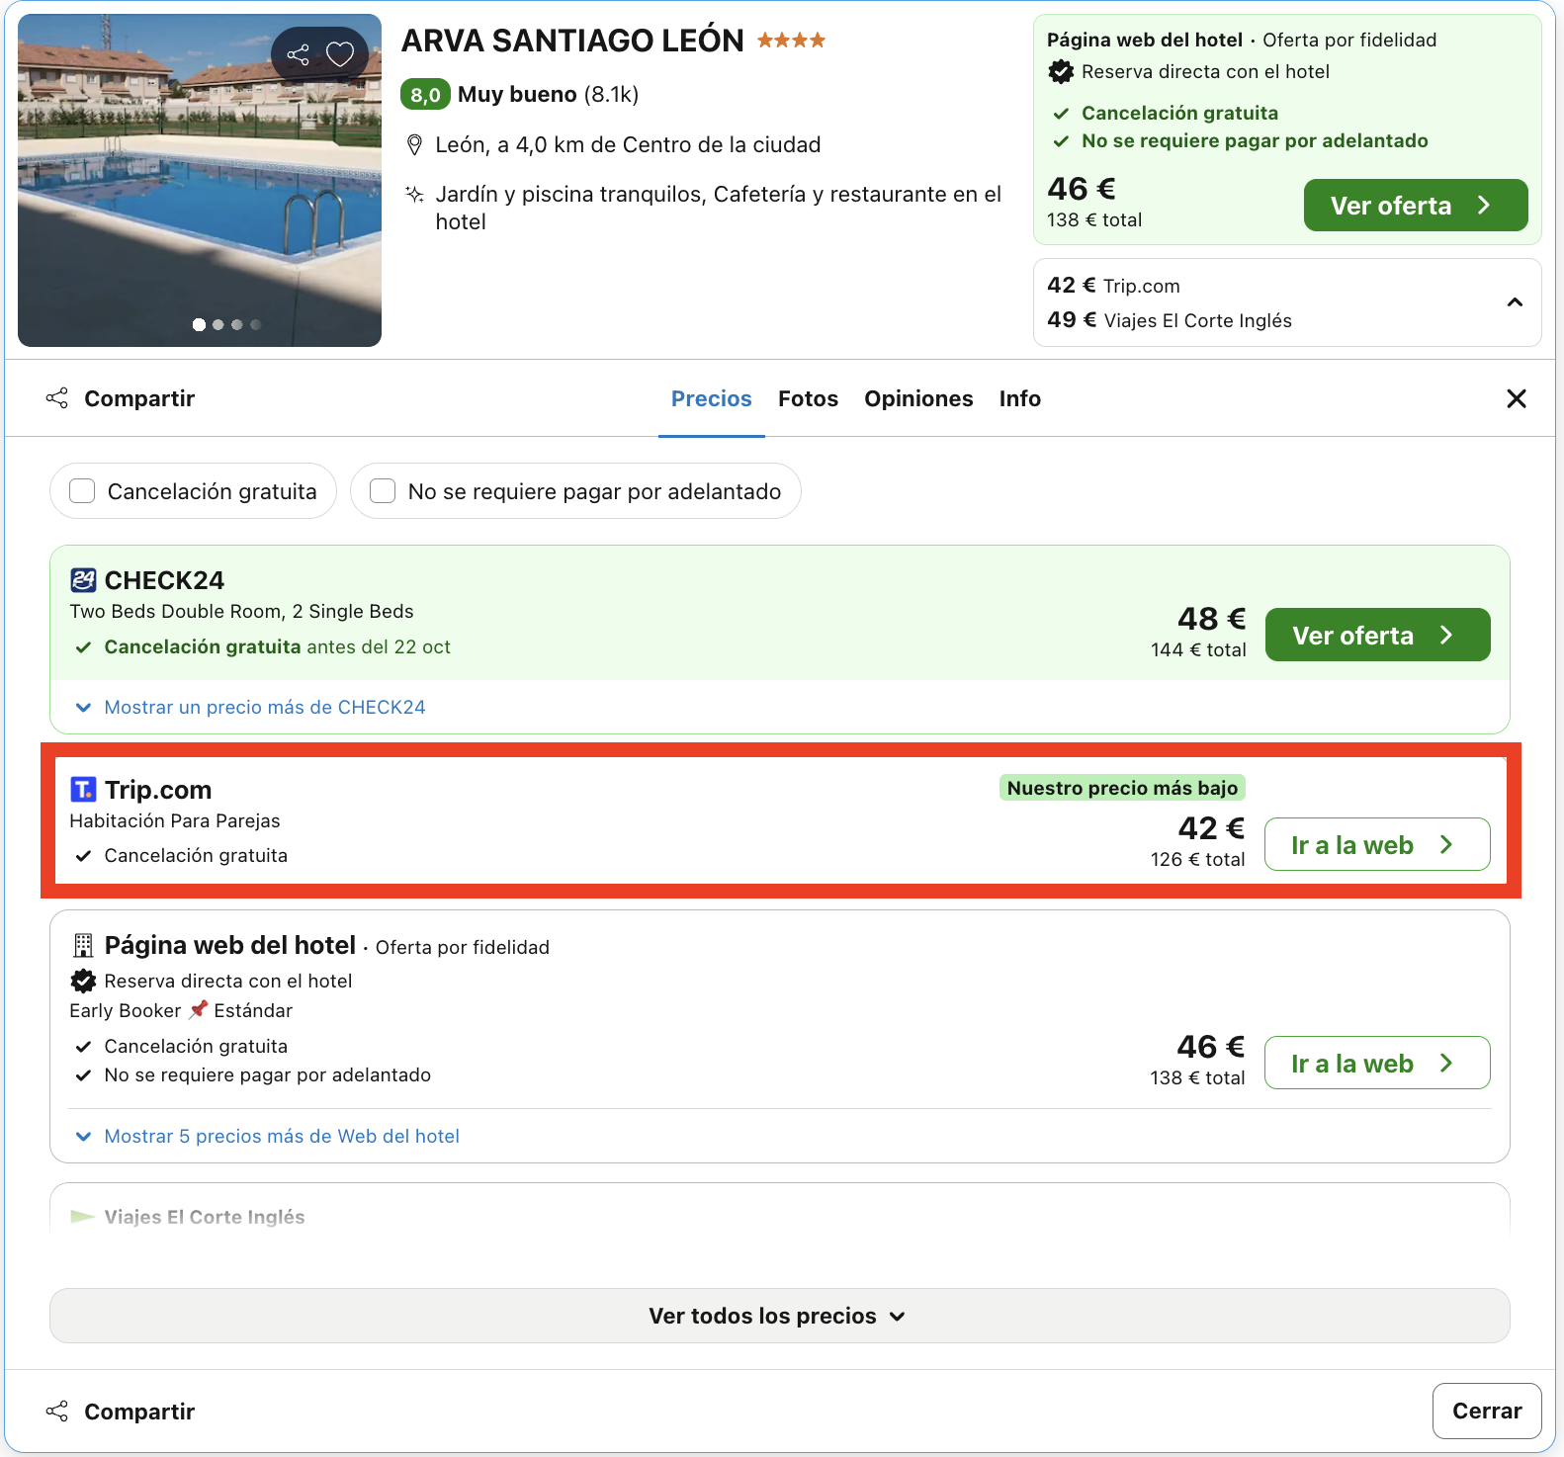Viewport: 1564px width, 1457px height.
Task: Switch to the Precios tab
Action: [712, 398]
